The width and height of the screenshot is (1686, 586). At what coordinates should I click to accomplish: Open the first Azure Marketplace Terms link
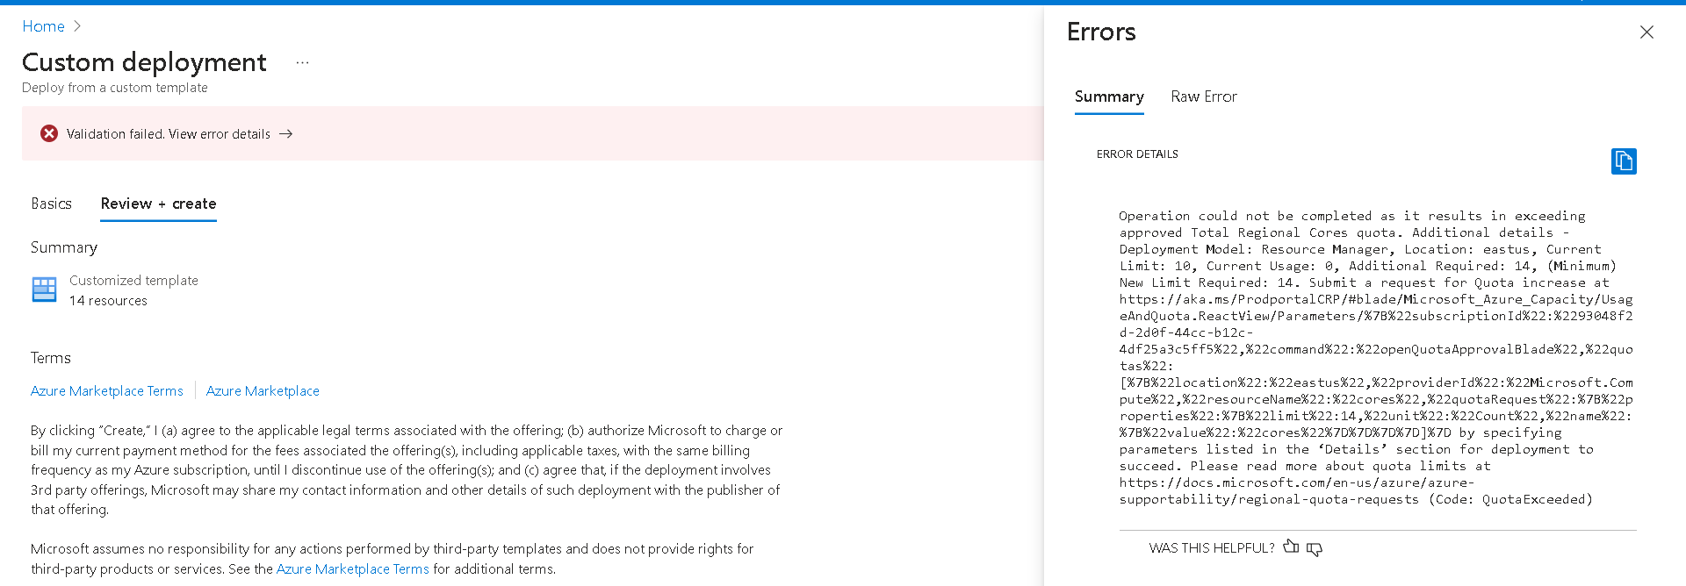point(107,391)
